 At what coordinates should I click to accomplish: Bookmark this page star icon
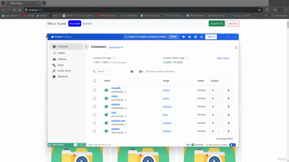(x=259, y=10)
